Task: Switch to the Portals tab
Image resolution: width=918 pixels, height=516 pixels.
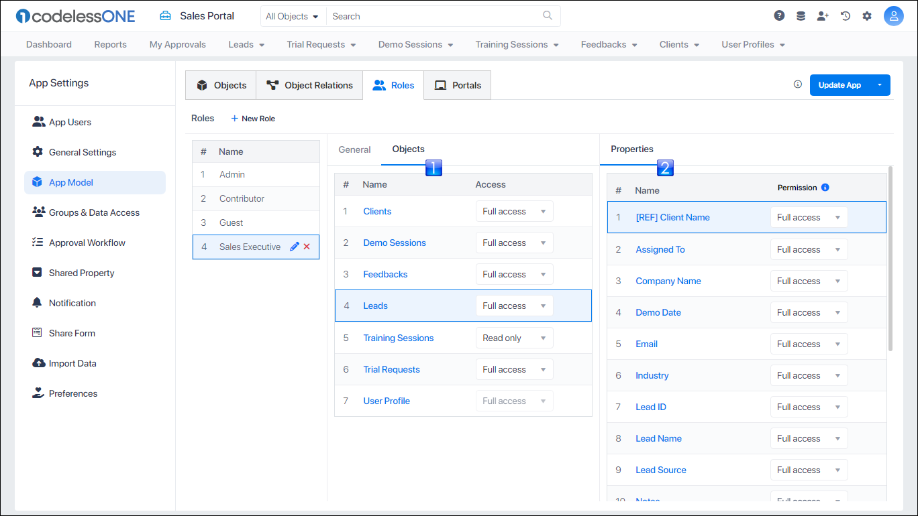Action: point(458,85)
